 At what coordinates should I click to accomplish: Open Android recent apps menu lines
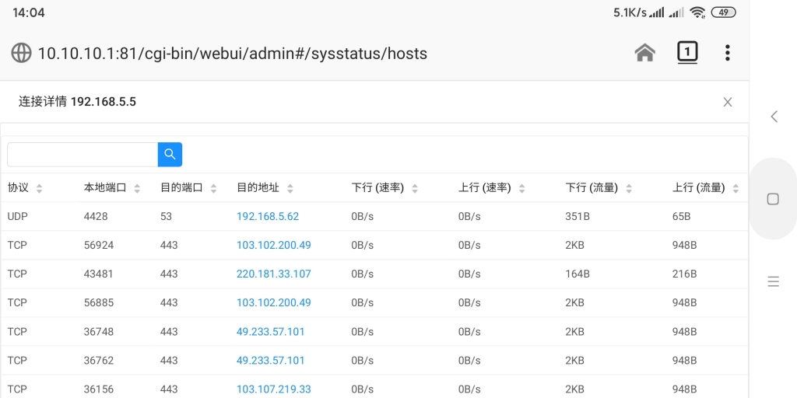[773, 281]
